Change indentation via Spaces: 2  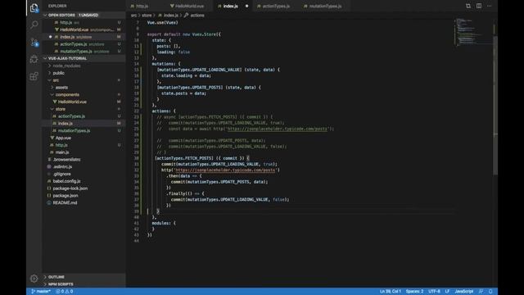click(x=414, y=292)
